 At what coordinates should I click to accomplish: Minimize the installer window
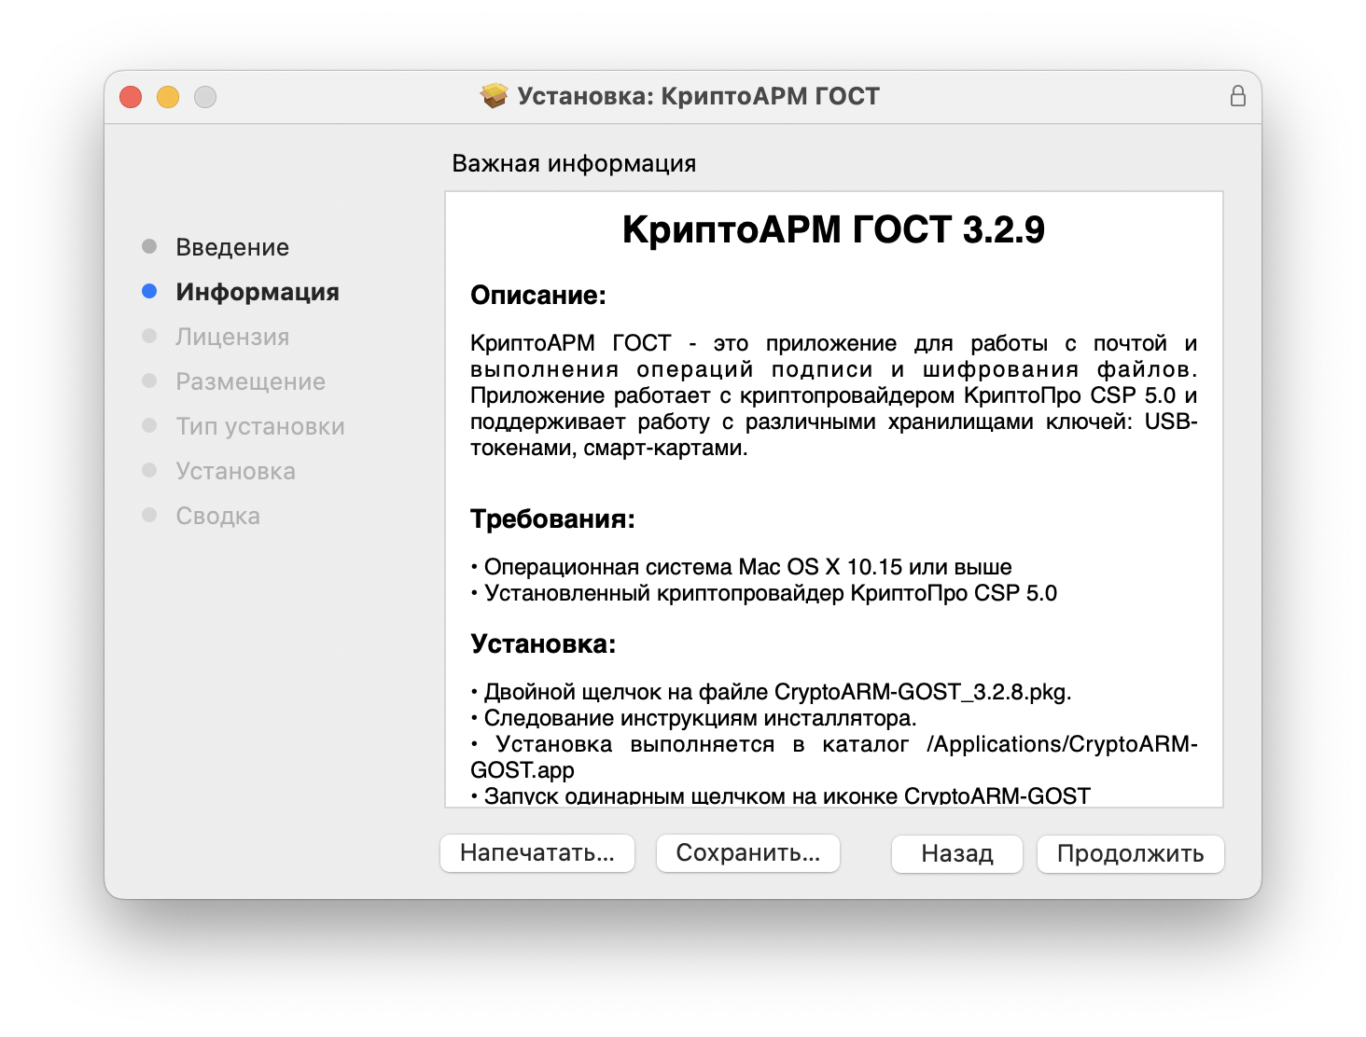click(x=168, y=96)
